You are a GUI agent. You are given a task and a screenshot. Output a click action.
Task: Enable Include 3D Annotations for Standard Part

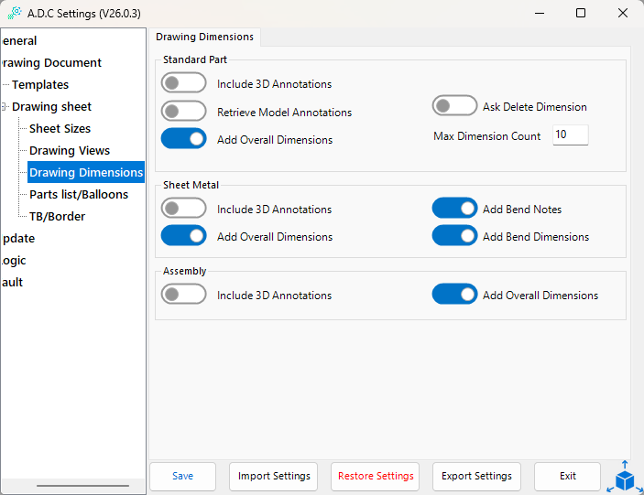click(184, 83)
